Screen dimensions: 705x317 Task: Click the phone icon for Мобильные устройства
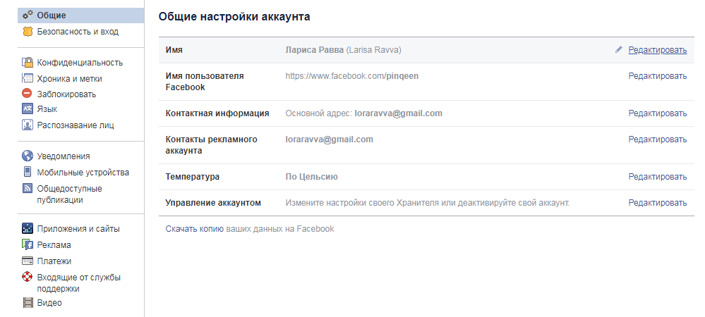point(28,172)
